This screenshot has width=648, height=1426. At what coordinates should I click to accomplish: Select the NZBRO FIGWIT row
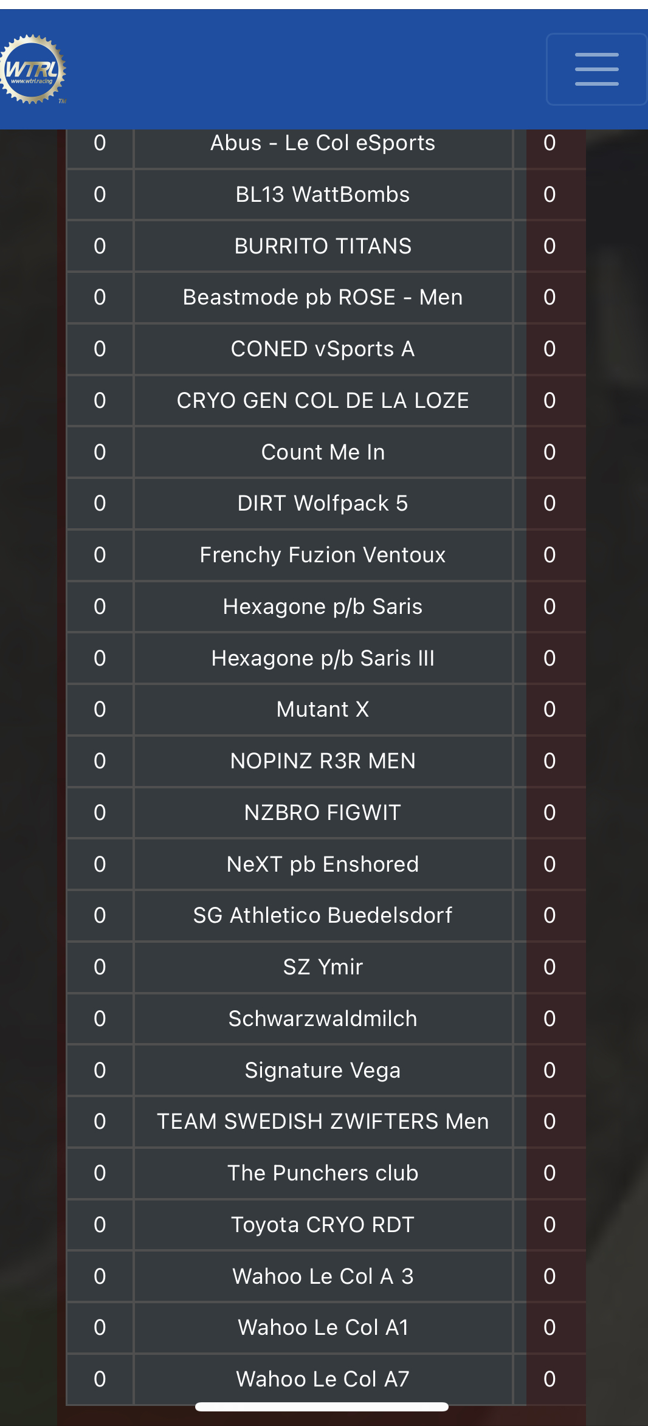point(326,813)
